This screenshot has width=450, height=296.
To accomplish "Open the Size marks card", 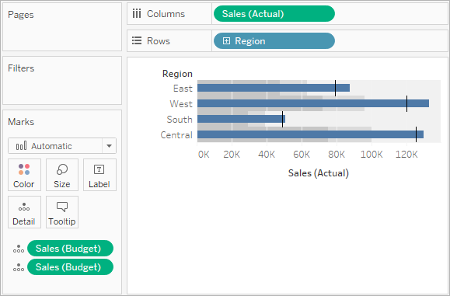I will (x=62, y=175).
